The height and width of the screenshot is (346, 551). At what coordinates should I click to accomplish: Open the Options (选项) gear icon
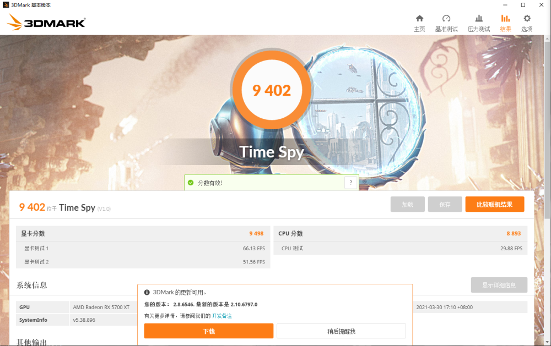tap(527, 19)
